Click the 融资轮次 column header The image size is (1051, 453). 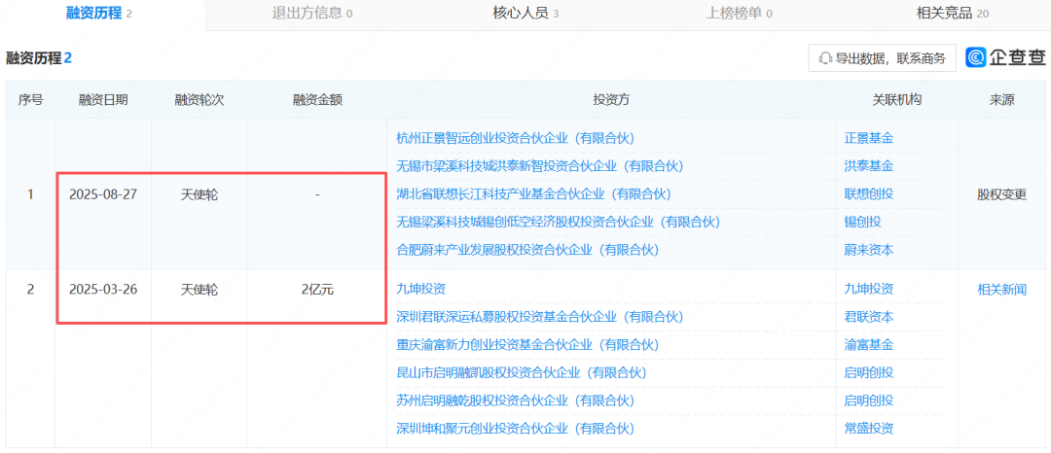(199, 100)
